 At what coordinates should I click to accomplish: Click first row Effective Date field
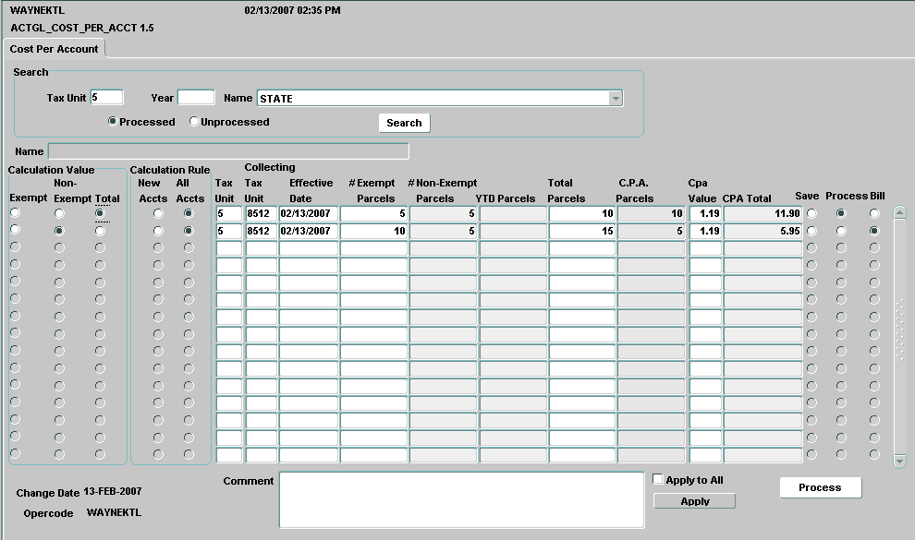pyautogui.click(x=308, y=214)
